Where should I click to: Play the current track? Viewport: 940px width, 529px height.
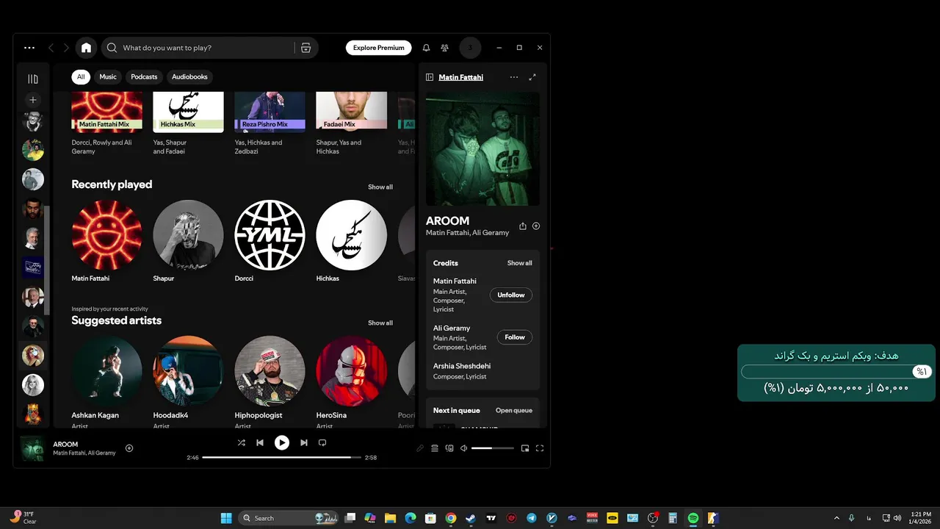pos(282,442)
